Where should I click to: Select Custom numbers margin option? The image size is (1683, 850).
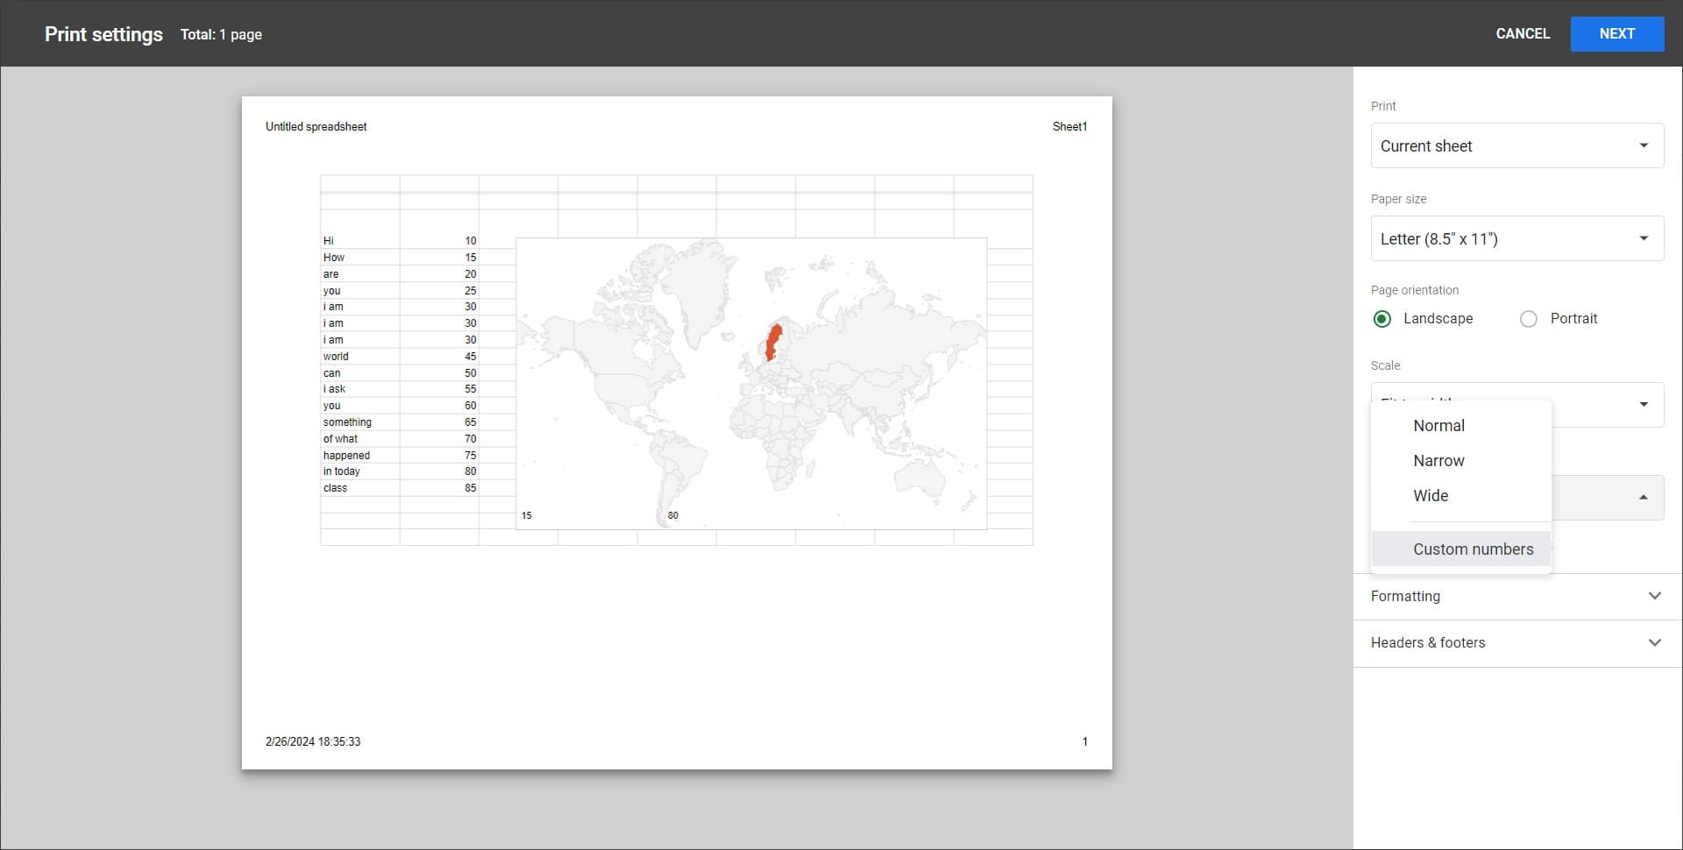coord(1473,549)
